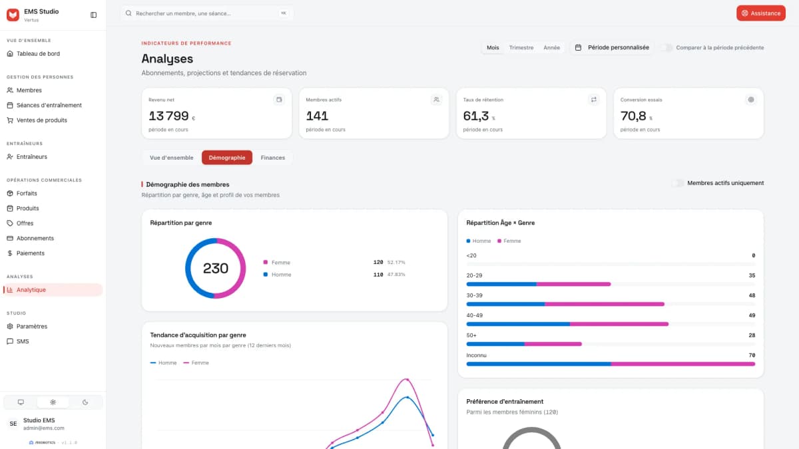This screenshot has width=799, height=449.
Task: Click the Séances d'entraînement calendar icon
Action: [10, 105]
